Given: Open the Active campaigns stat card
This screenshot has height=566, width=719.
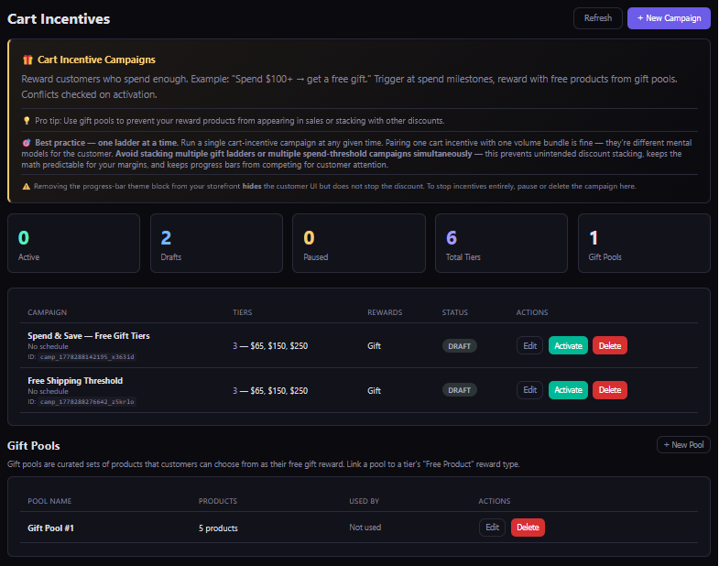Looking at the screenshot, I should click(x=74, y=243).
